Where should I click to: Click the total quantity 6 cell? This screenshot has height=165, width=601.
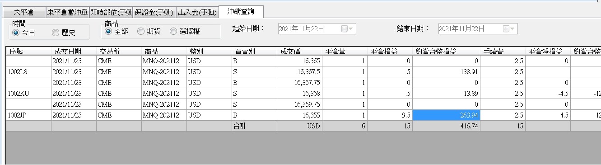tap(345, 126)
